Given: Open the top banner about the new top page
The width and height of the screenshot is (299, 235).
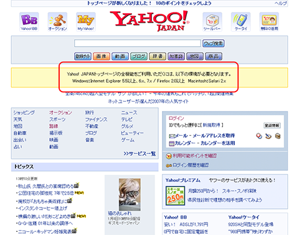Looking at the screenshot, I should (149, 3).
